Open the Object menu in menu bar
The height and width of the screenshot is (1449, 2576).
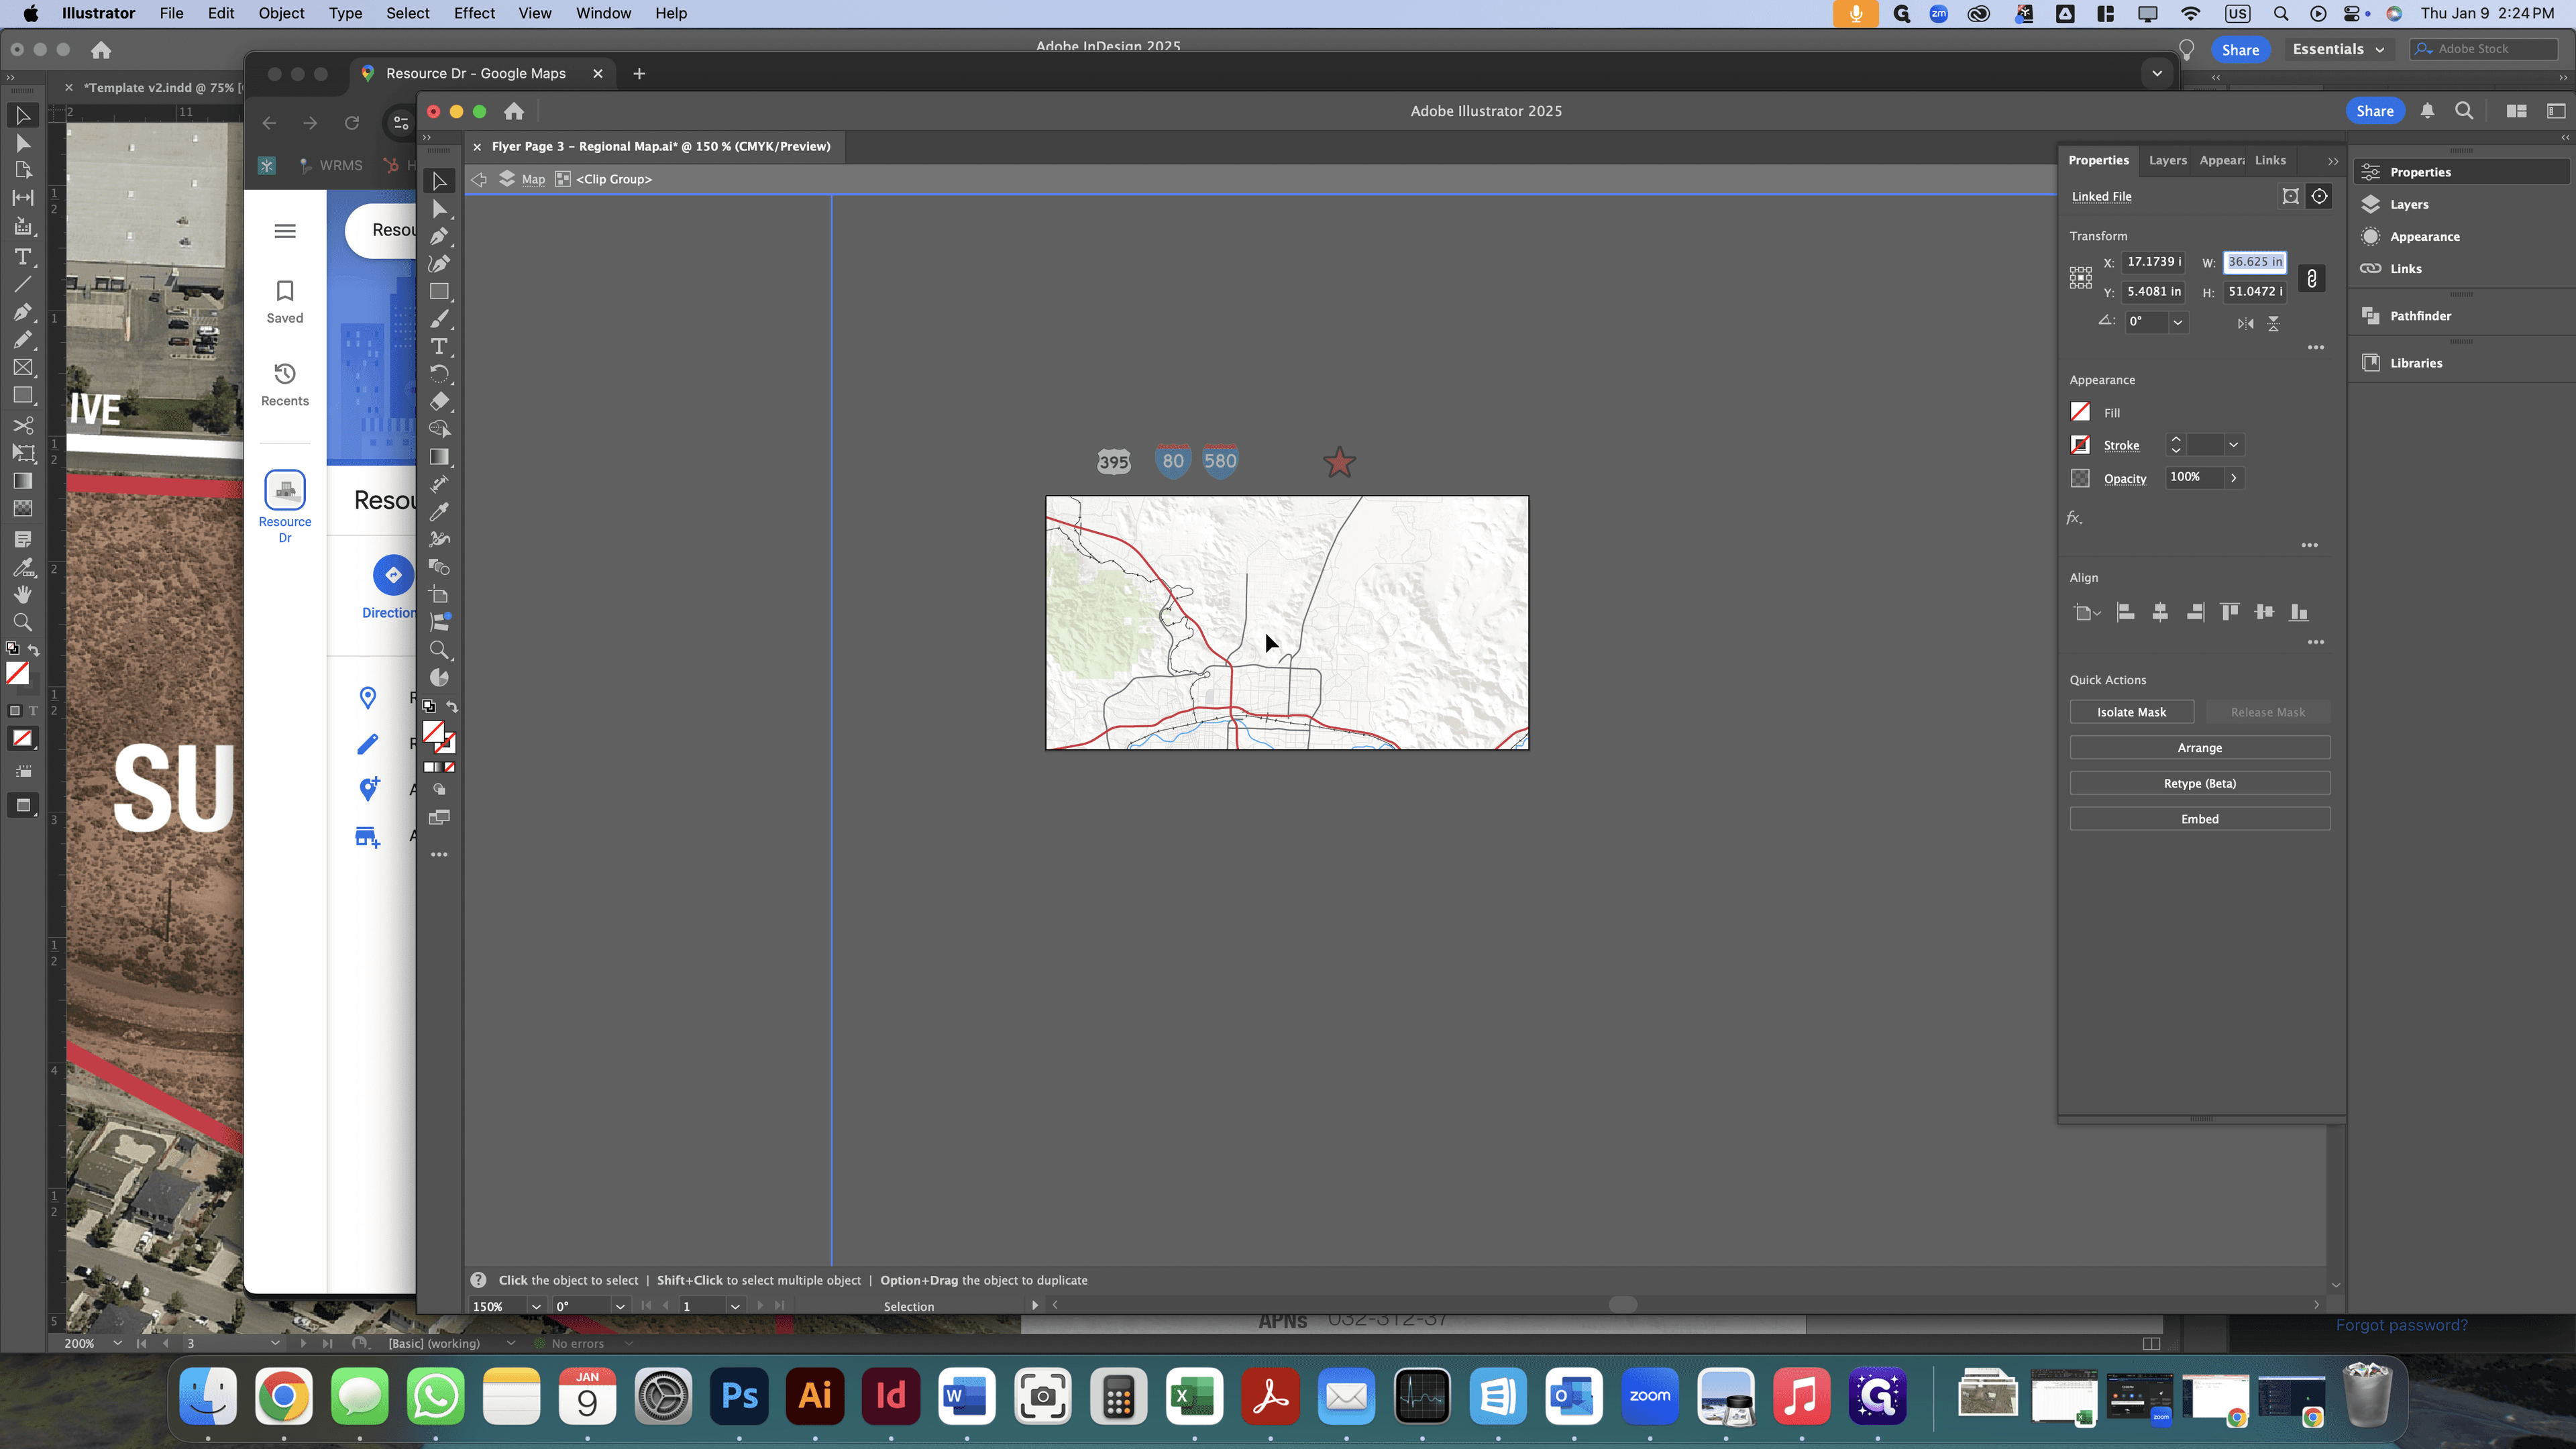[x=281, y=13]
